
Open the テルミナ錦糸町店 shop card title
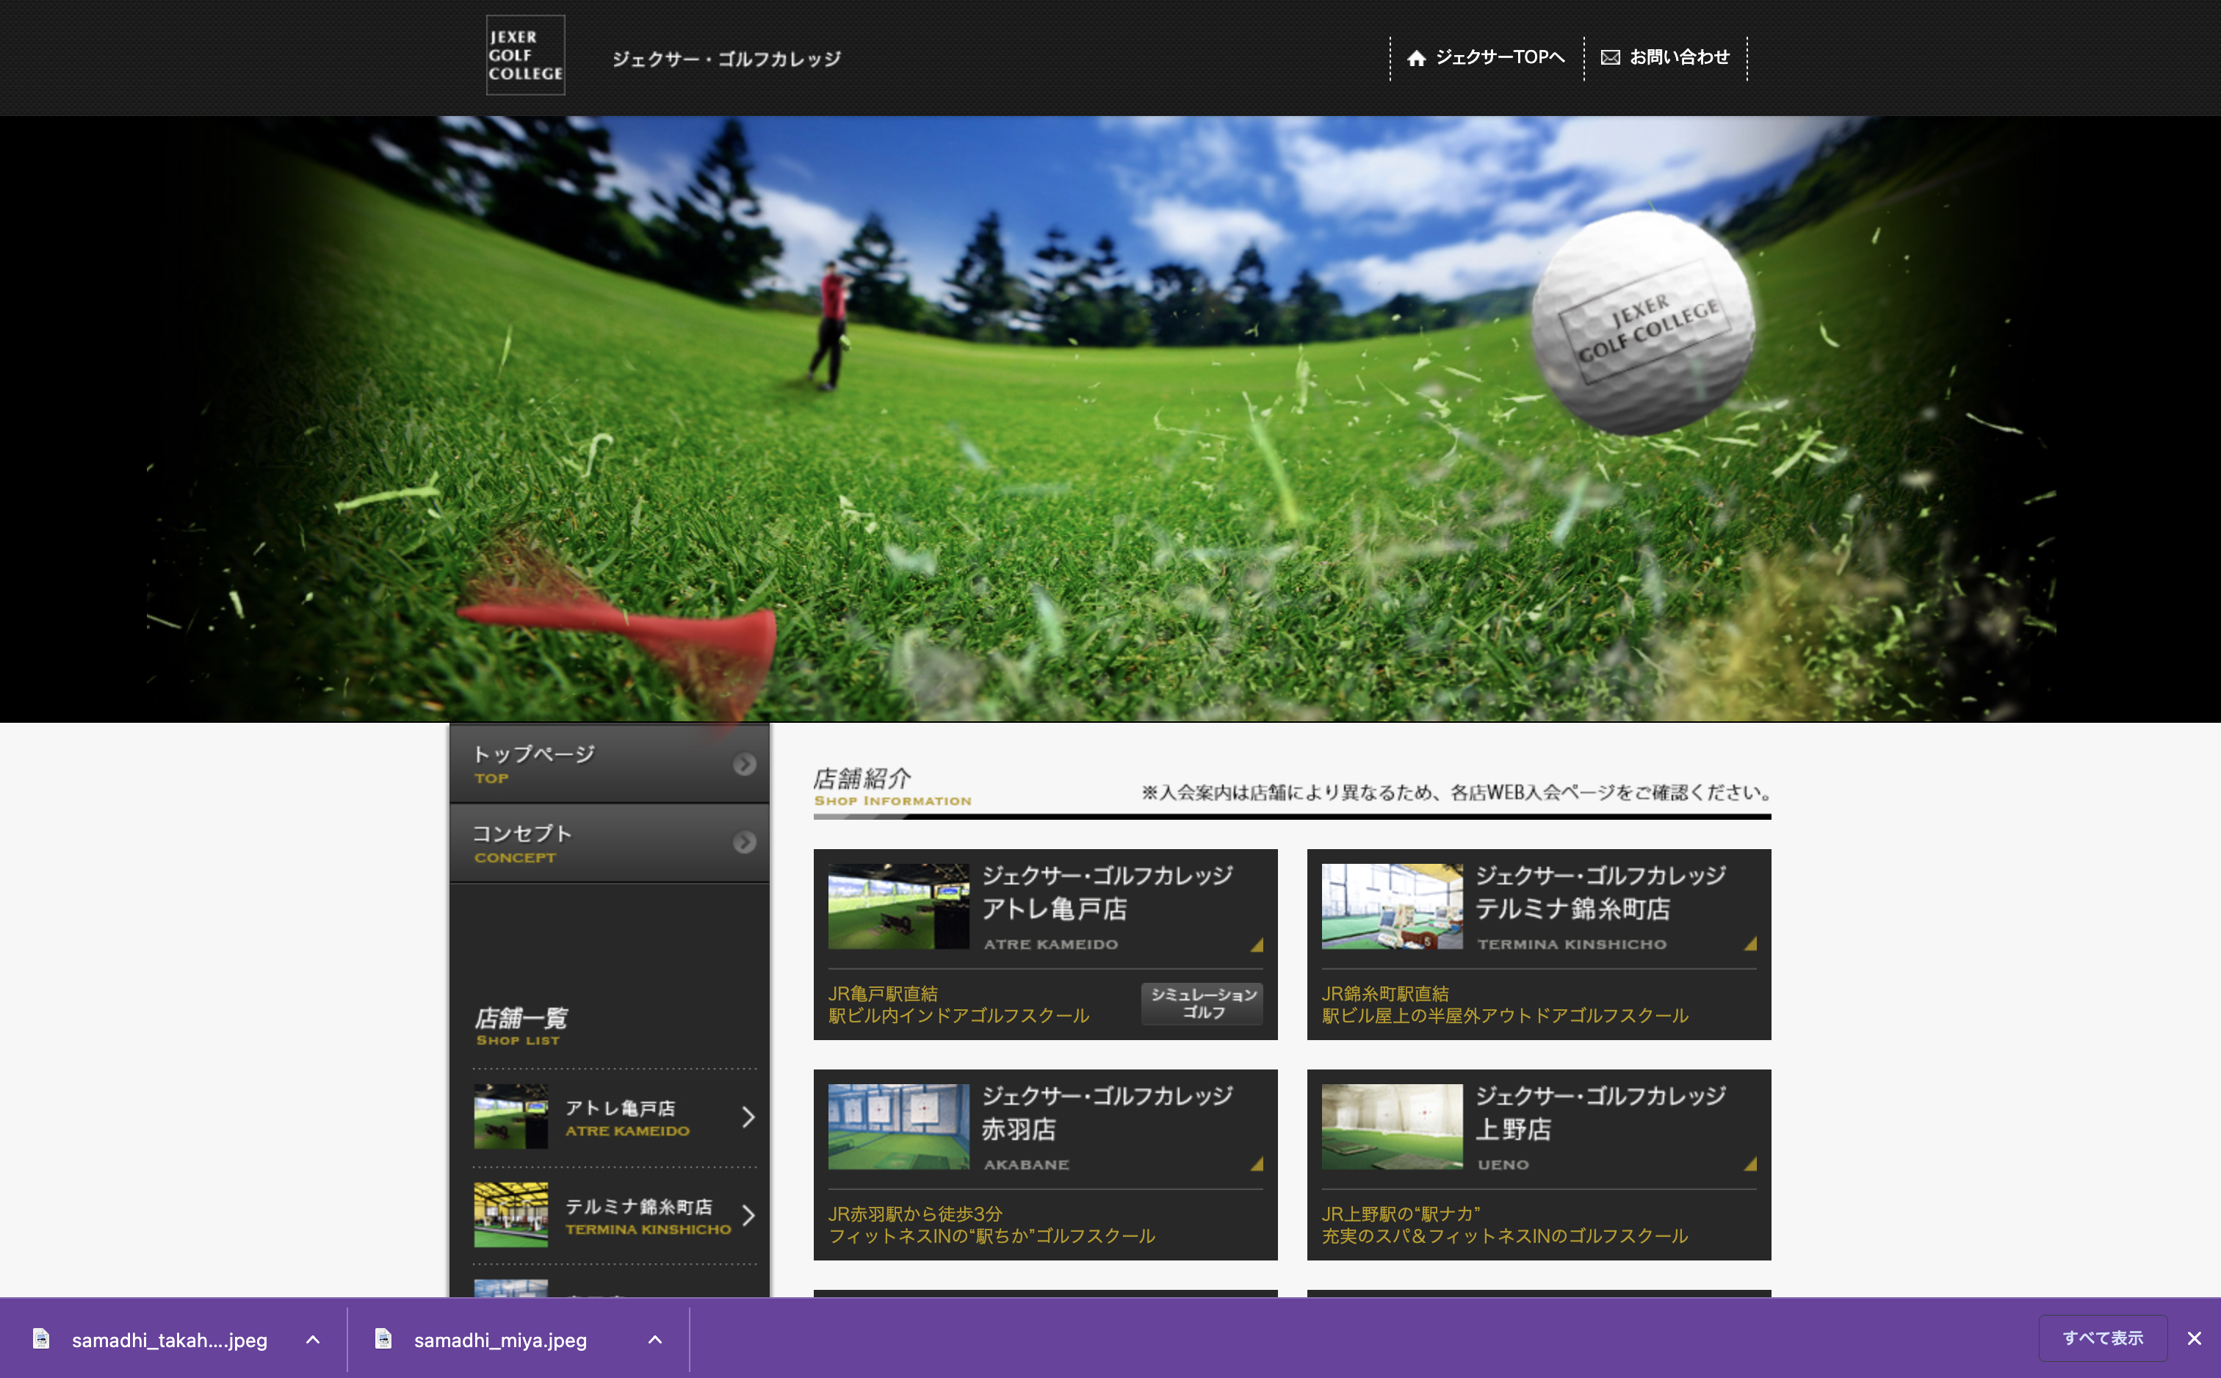pos(1600,892)
